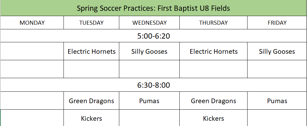Image resolution: width=307 pixels, height=126 pixels.
Task: Select the THURSDAY header cell
Action: pyautogui.click(x=213, y=23)
